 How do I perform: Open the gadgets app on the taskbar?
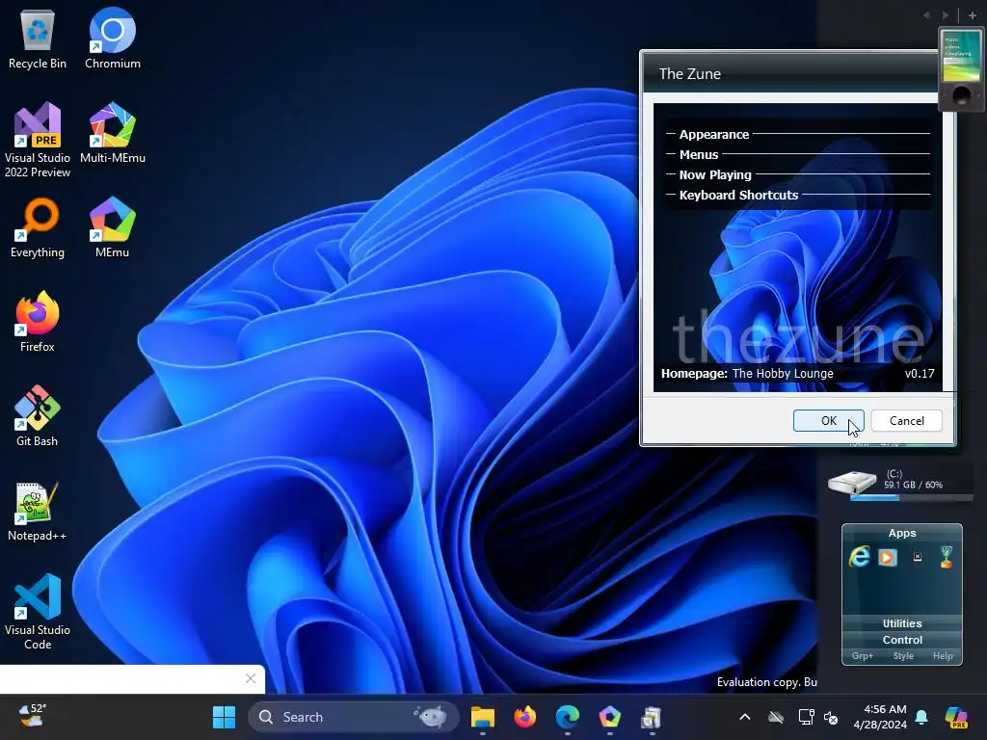point(652,717)
